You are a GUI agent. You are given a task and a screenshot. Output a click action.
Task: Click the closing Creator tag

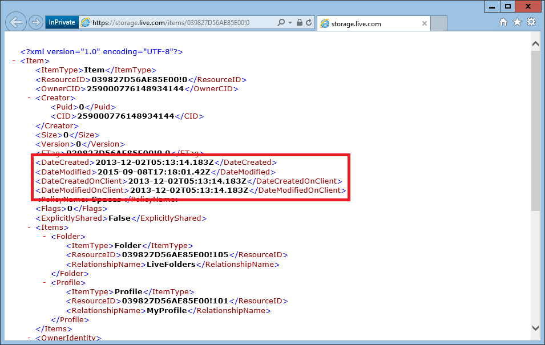(57, 126)
